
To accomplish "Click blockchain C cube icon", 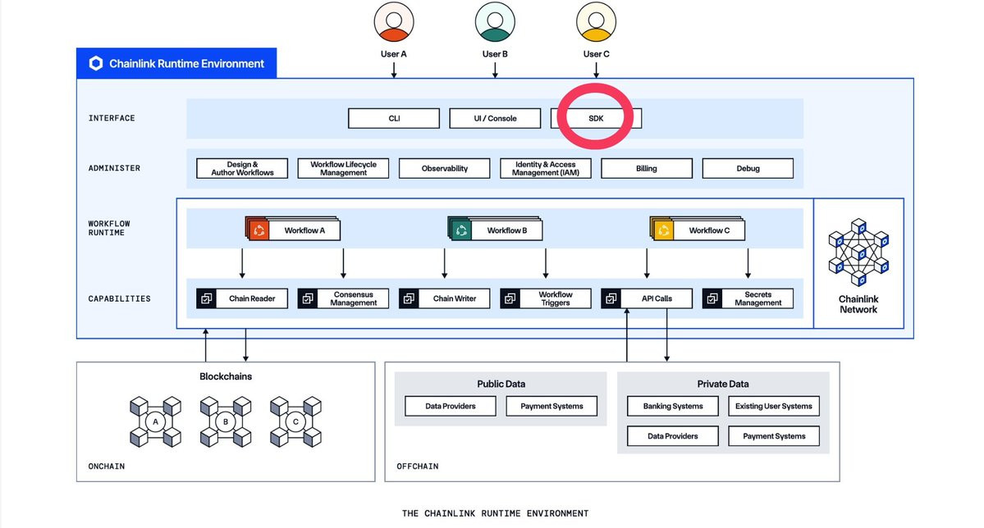I will [295, 421].
